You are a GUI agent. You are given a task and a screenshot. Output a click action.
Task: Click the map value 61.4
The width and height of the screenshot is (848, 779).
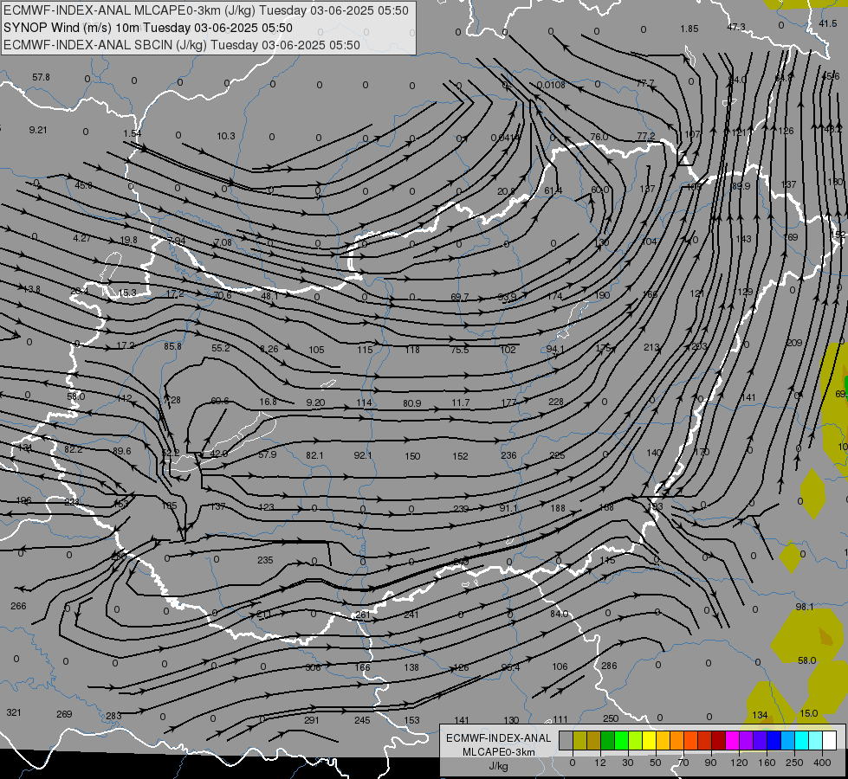(553, 190)
